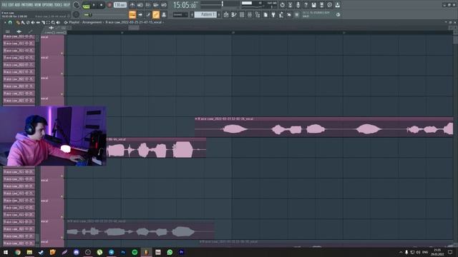
Task: Click the red record button
Action: coord(109,5)
